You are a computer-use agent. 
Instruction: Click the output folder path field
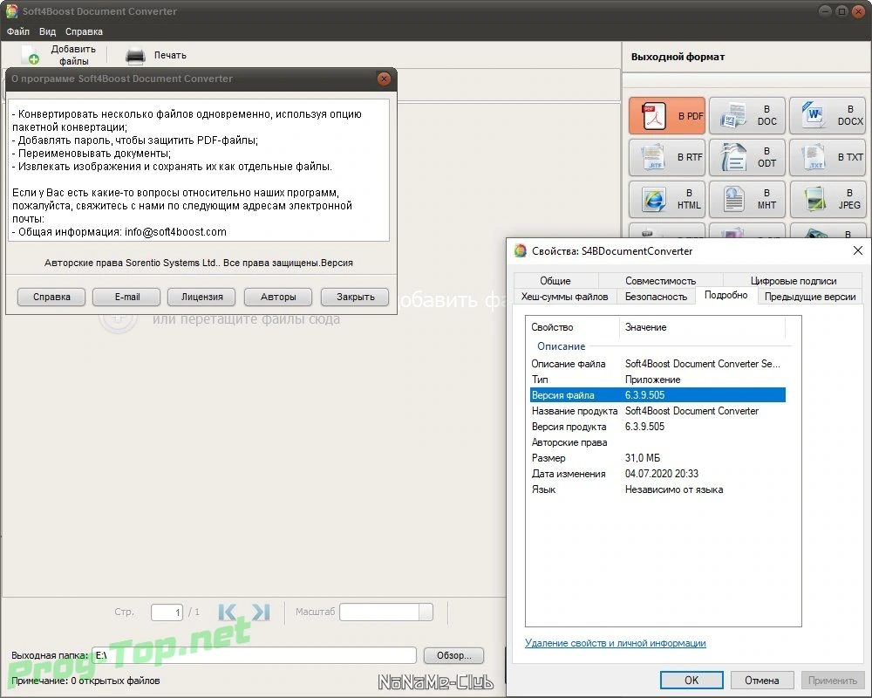(254, 656)
